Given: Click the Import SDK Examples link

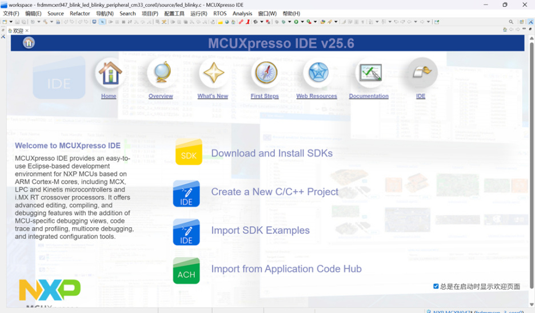Looking at the screenshot, I should tap(260, 230).
